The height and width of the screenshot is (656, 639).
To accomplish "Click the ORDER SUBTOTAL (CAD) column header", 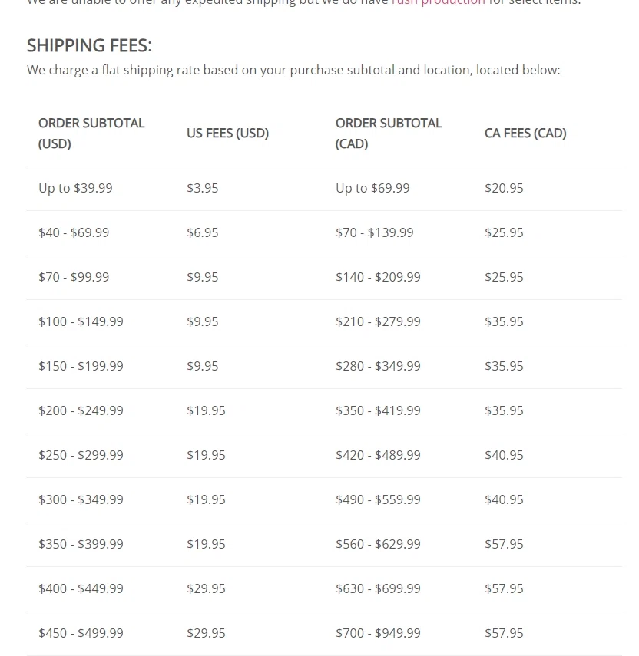I will pyautogui.click(x=389, y=133).
